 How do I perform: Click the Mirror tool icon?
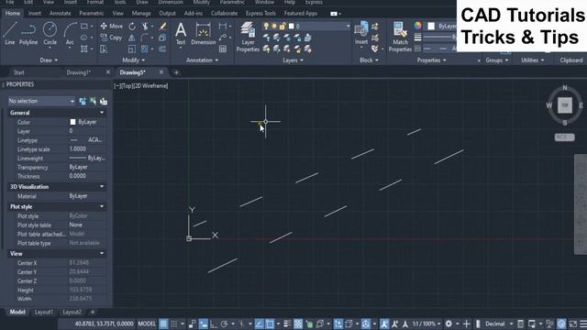click(x=132, y=38)
